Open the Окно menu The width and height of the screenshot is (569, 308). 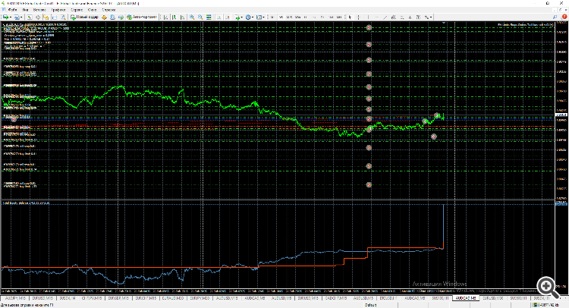[x=92, y=10]
